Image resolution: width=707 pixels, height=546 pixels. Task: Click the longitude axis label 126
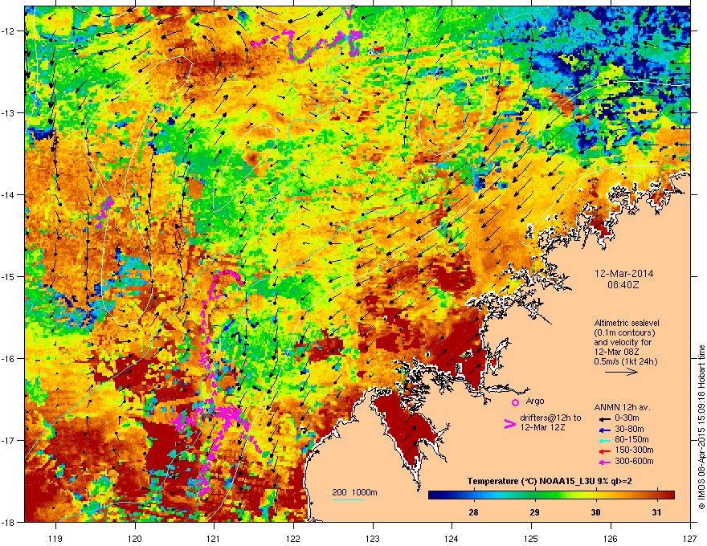point(611,538)
